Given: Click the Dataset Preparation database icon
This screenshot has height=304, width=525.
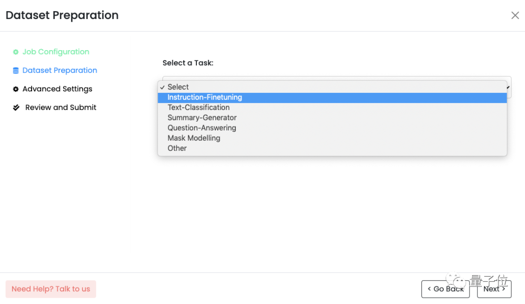Looking at the screenshot, I should (x=16, y=71).
